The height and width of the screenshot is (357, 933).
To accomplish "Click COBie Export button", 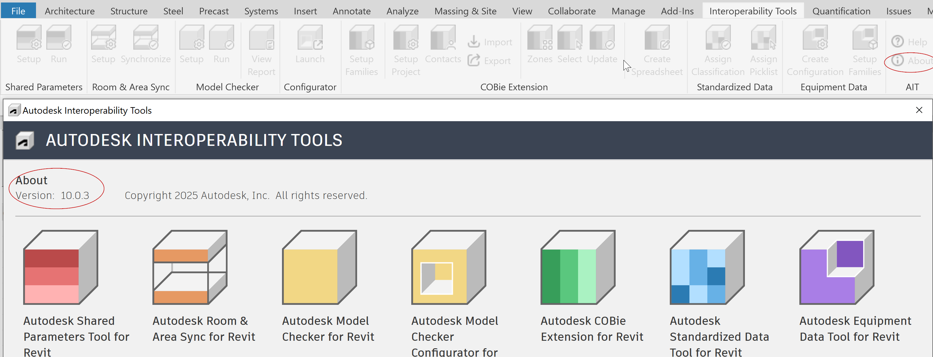I will click(x=489, y=61).
